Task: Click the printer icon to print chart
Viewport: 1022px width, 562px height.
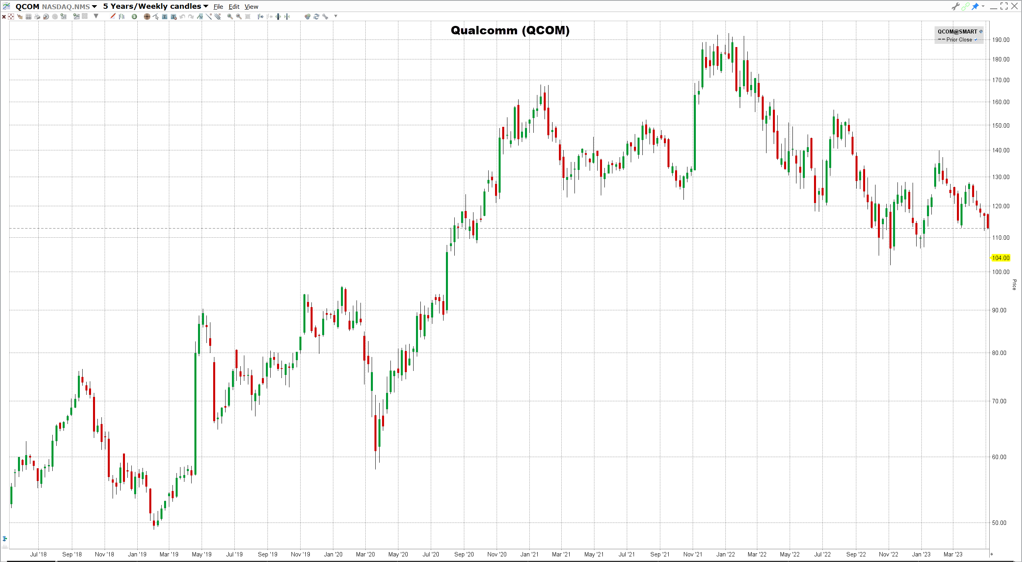Action: click(x=37, y=16)
